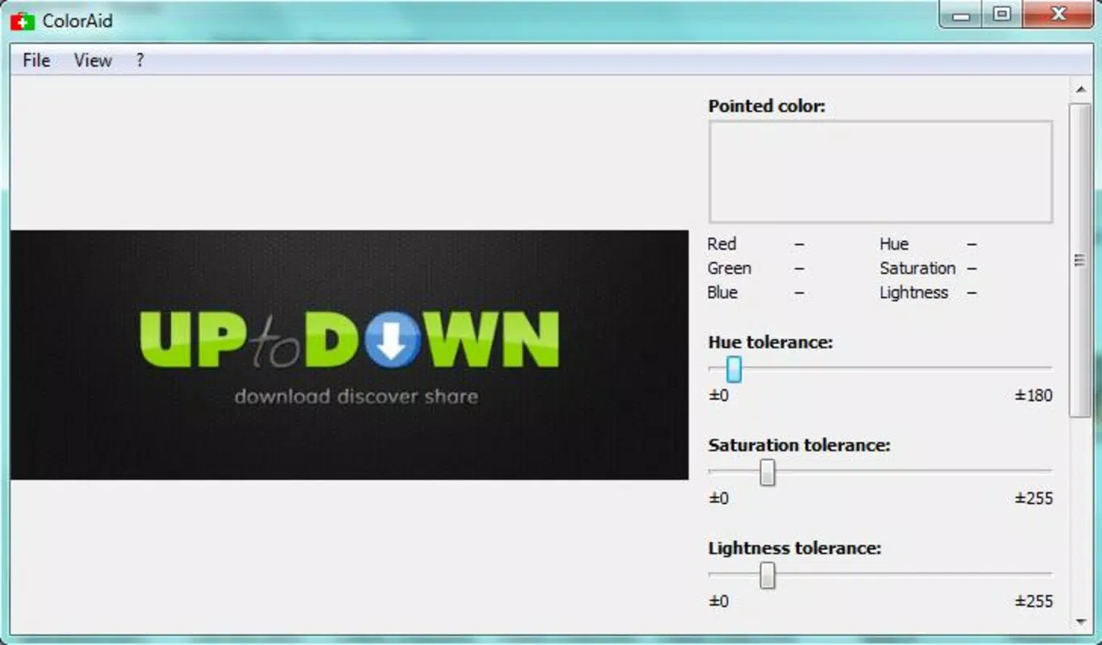Screen dimensions: 1102x645
Task: Click the 'Blue' label
Action: pyautogui.click(x=722, y=292)
